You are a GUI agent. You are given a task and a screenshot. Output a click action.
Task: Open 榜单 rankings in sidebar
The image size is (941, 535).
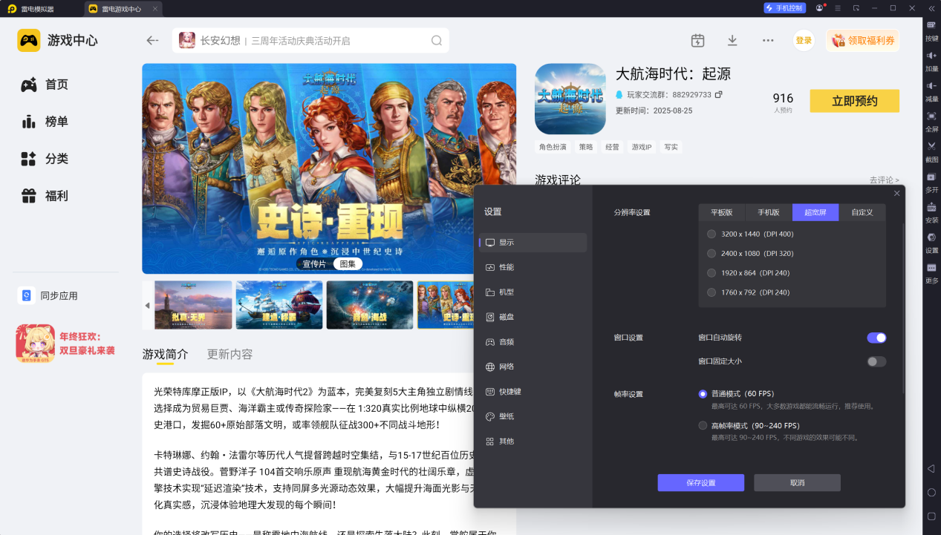coord(45,122)
